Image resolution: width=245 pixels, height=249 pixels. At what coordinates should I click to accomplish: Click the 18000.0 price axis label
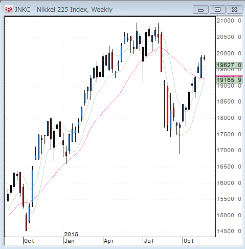(x=229, y=118)
